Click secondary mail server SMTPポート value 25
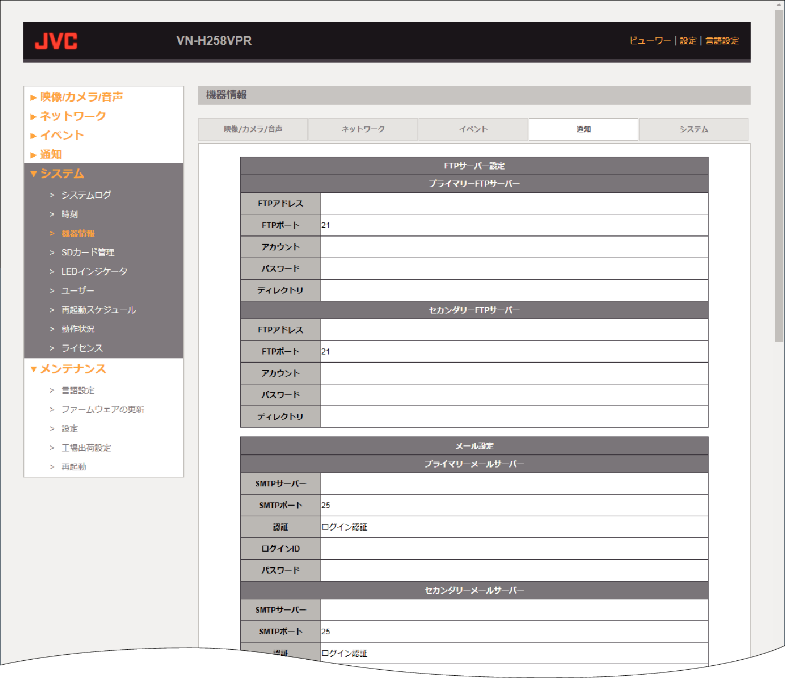 coord(326,631)
